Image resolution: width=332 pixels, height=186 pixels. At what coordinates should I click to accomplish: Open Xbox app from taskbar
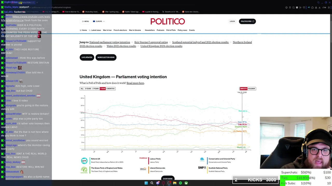(186, 183)
